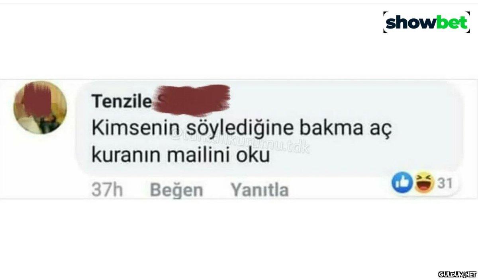The width and height of the screenshot is (478, 279).
Task: Select the line 'kuranın mailini oku'
Action: tap(181, 155)
